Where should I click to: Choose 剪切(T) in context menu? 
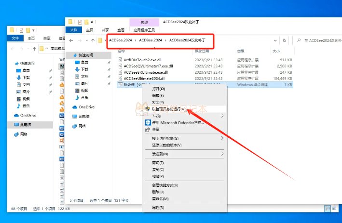pyautogui.click(x=185, y=163)
